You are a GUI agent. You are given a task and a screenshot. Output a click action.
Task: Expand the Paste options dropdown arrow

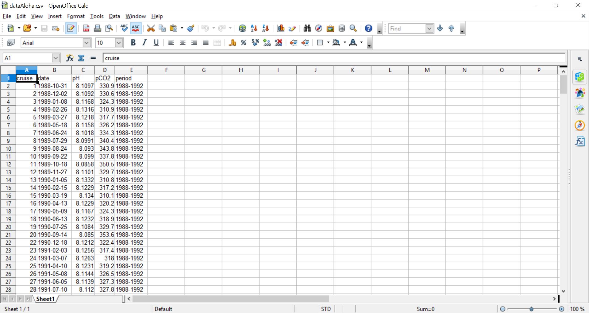[182, 28]
